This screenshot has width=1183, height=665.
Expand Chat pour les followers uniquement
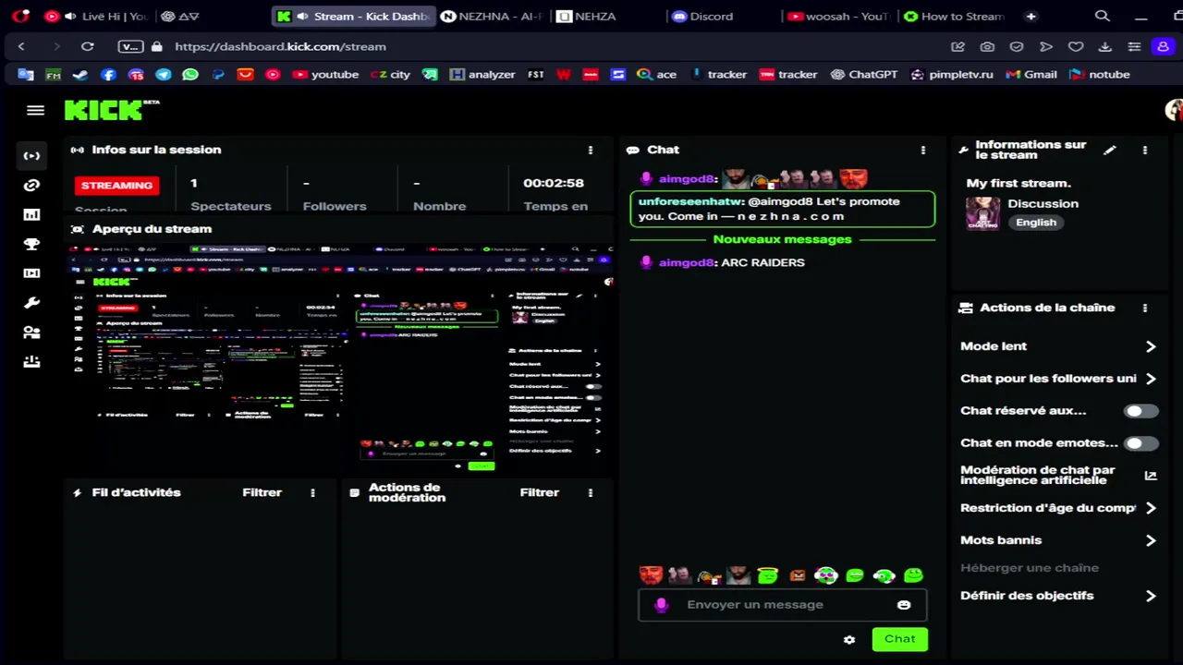pyautogui.click(x=1059, y=379)
